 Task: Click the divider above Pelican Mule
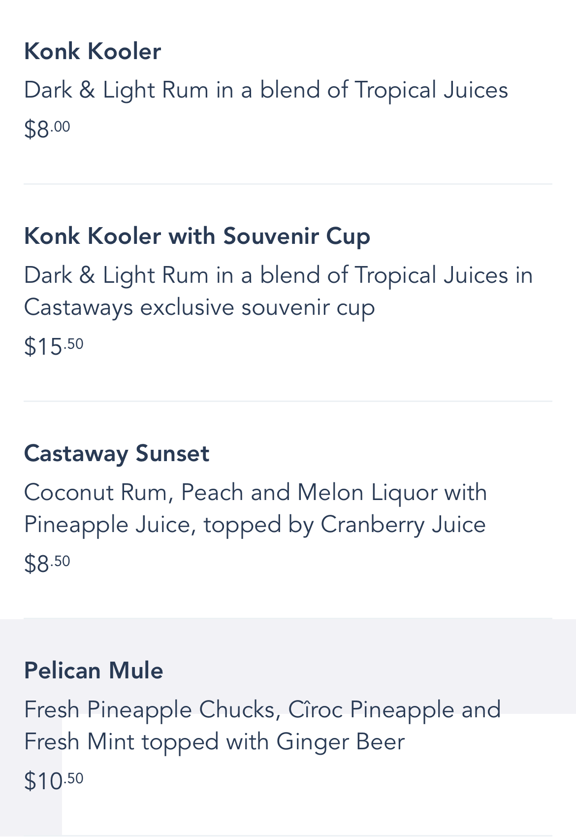pyautogui.click(x=288, y=618)
